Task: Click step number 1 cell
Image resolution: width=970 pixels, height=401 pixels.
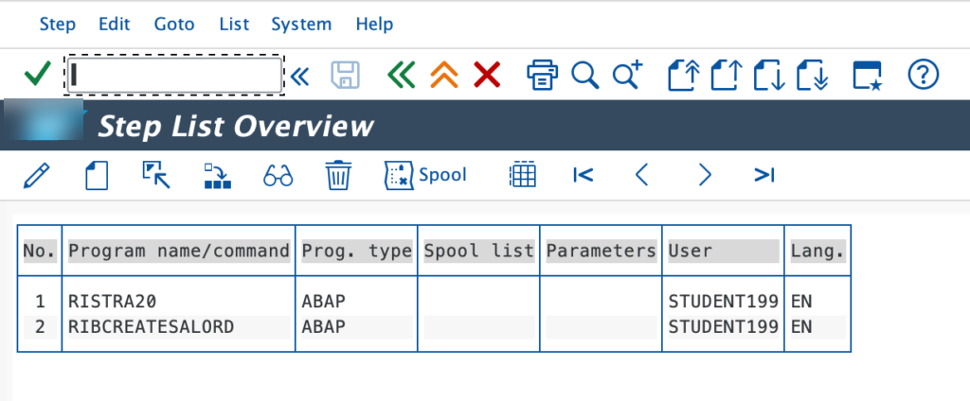Action: coord(40,302)
